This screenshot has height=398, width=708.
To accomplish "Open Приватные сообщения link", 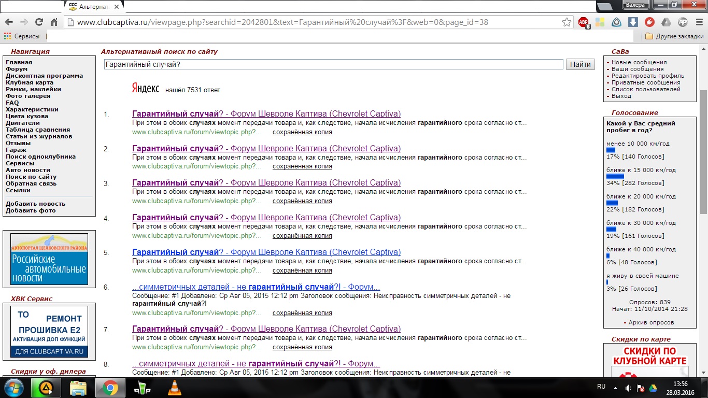I will coord(646,82).
